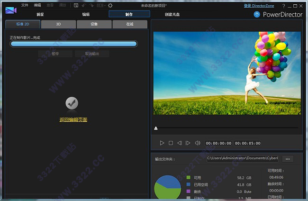Mute the preview volume speaker icon
The height and width of the screenshot is (201, 308).
click(198, 143)
